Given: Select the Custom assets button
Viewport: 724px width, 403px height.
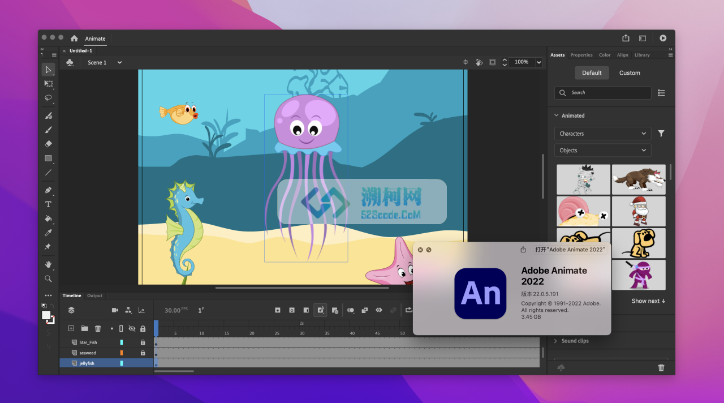Looking at the screenshot, I should [x=630, y=72].
